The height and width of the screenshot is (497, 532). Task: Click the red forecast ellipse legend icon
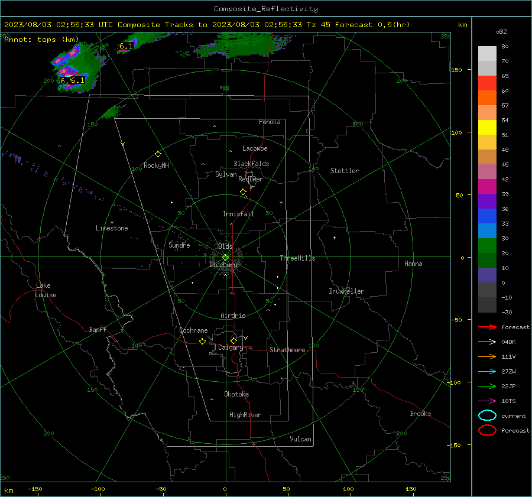[487, 430]
